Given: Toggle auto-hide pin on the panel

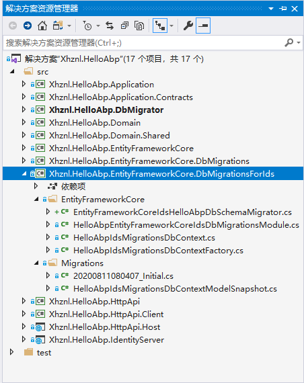Looking at the screenshot, I should click(282, 9).
